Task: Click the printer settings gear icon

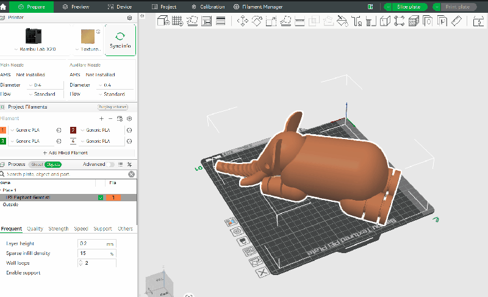Action: pyautogui.click(x=130, y=18)
